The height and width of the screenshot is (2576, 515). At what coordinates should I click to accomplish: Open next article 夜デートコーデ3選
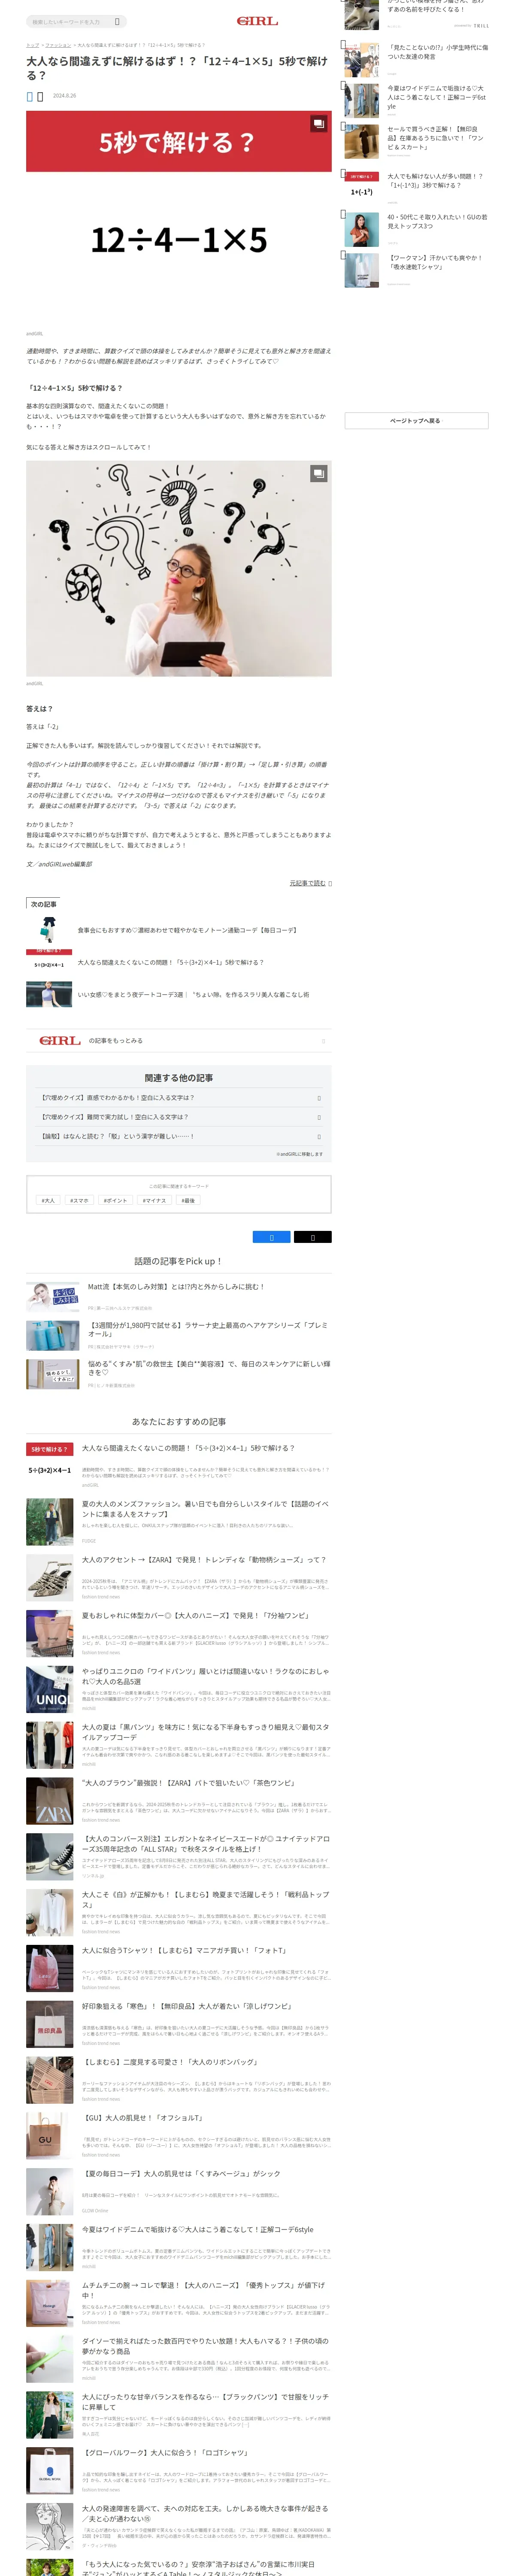point(193,995)
